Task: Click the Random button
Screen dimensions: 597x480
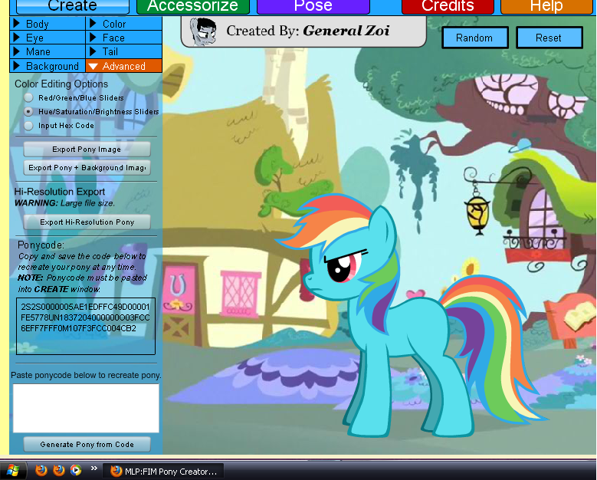Action: [475, 38]
